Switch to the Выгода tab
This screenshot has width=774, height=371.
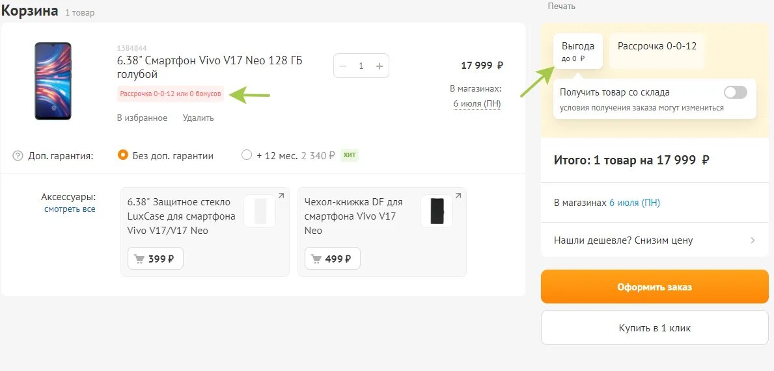578,51
